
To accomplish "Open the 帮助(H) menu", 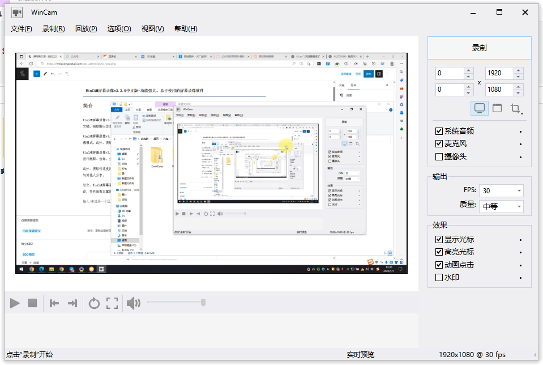I will [x=186, y=29].
